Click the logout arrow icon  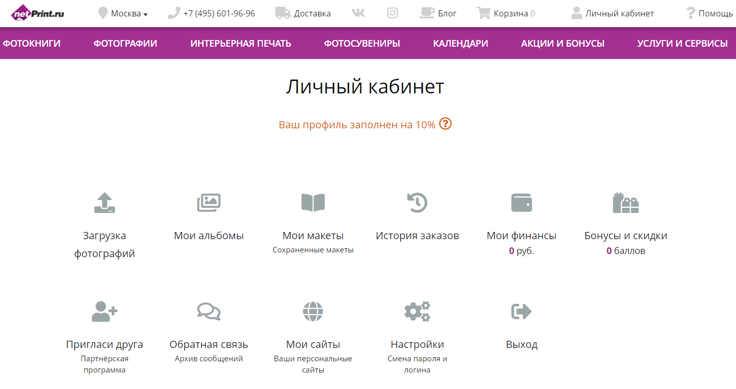click(521, 311)
